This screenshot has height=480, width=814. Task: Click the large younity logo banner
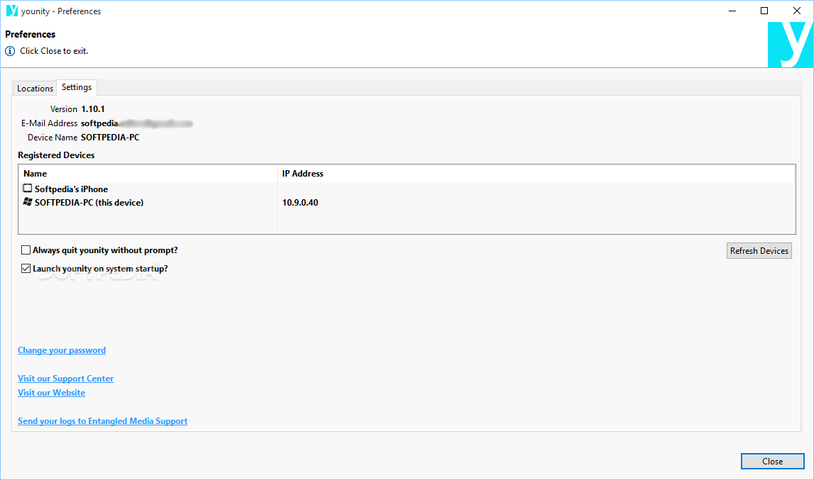point(790,45)
